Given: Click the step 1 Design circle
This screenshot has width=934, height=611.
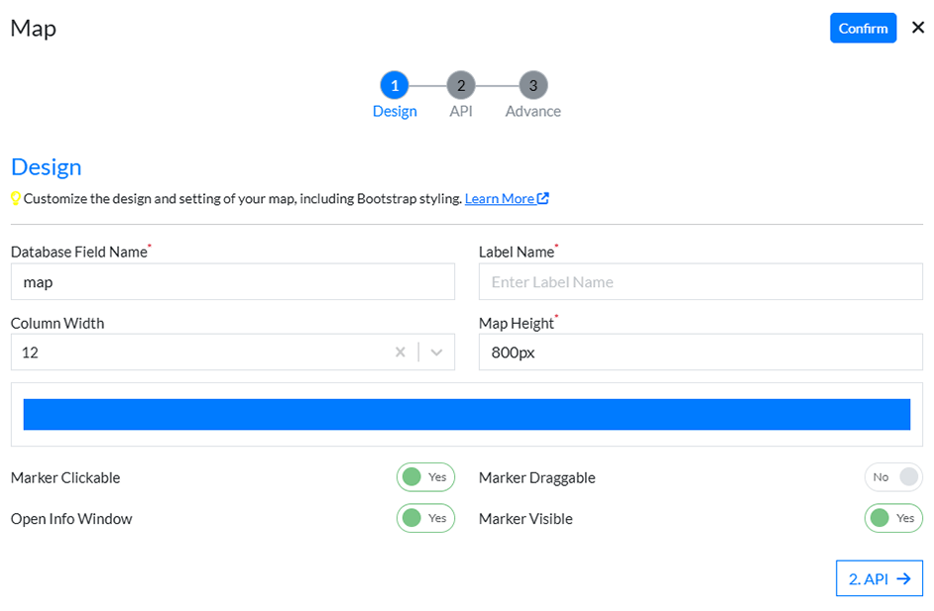Looking at the screenshot, I should click(x=395, y=85).
